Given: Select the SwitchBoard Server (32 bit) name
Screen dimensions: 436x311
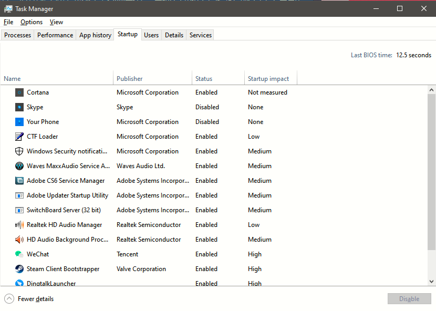Looking at the screenshot, I should pyautogui.click(x=64, y=210).
